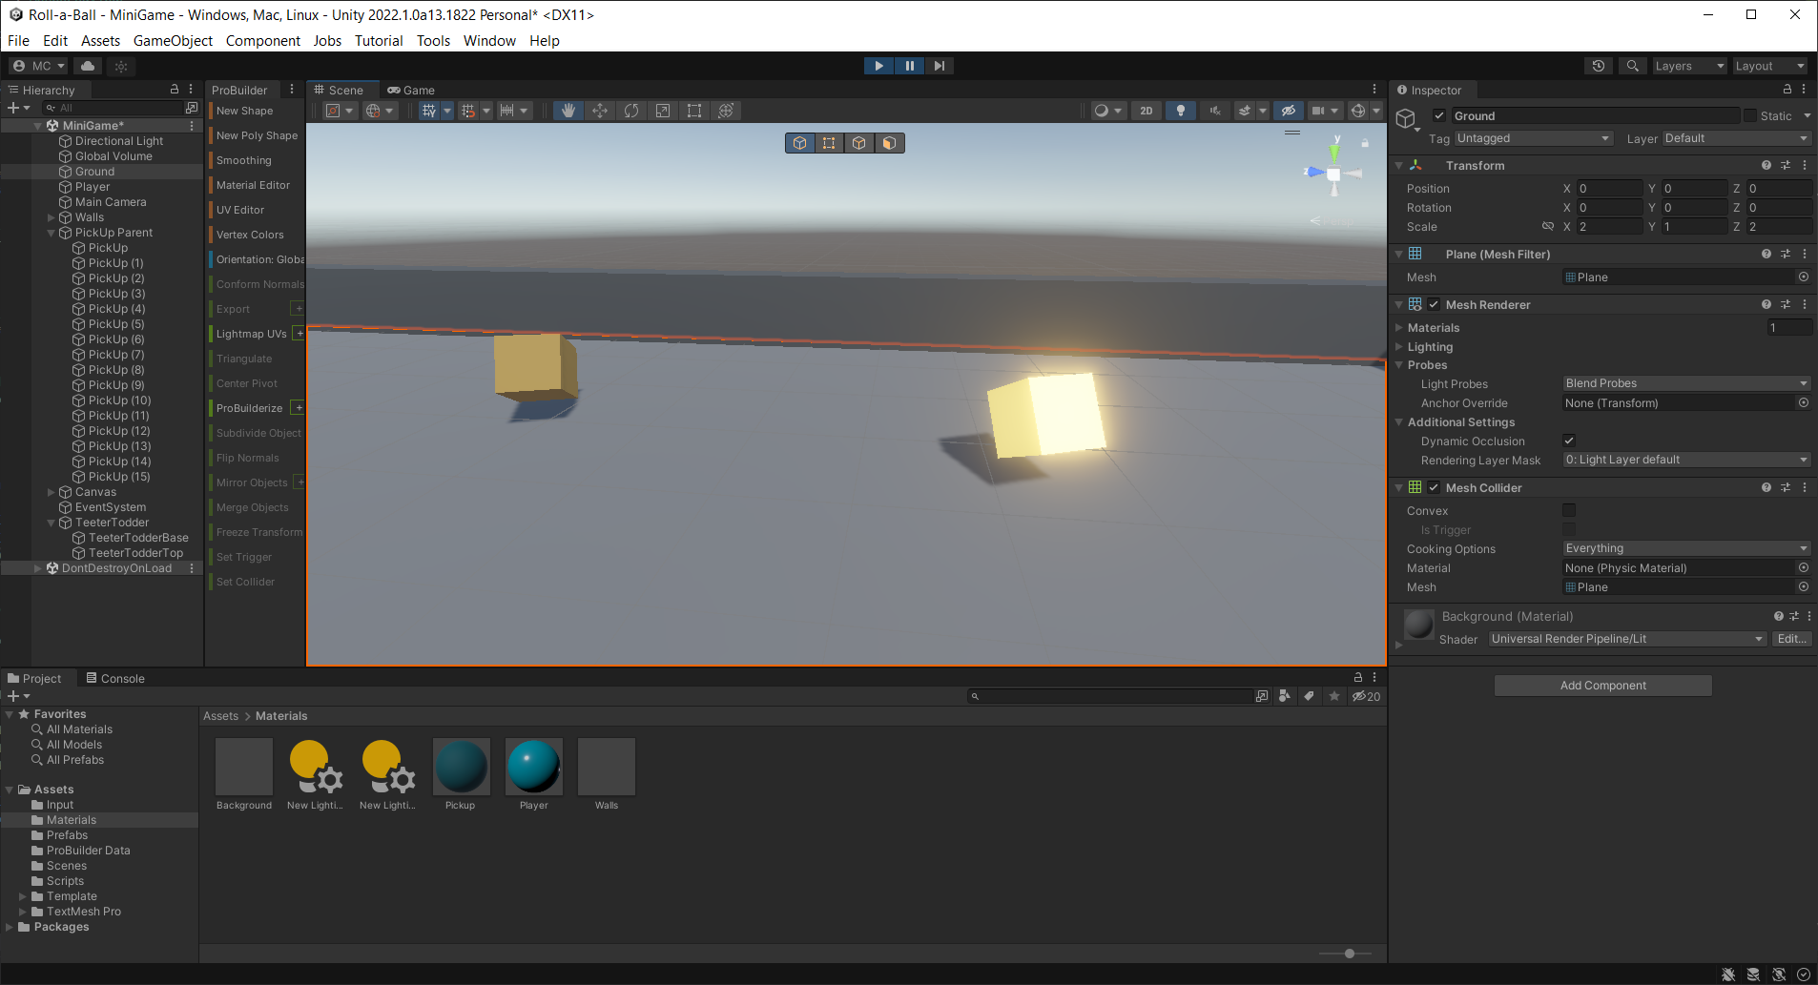Open the Component menu
This screenshot has width=1818, height=985.
click(263, 40)
